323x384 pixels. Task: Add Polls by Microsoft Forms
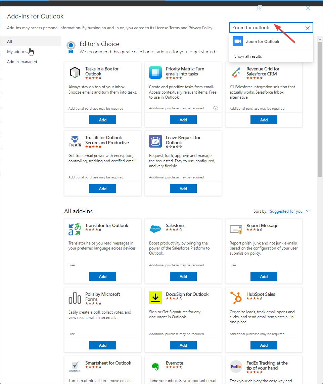coord(102,345)
